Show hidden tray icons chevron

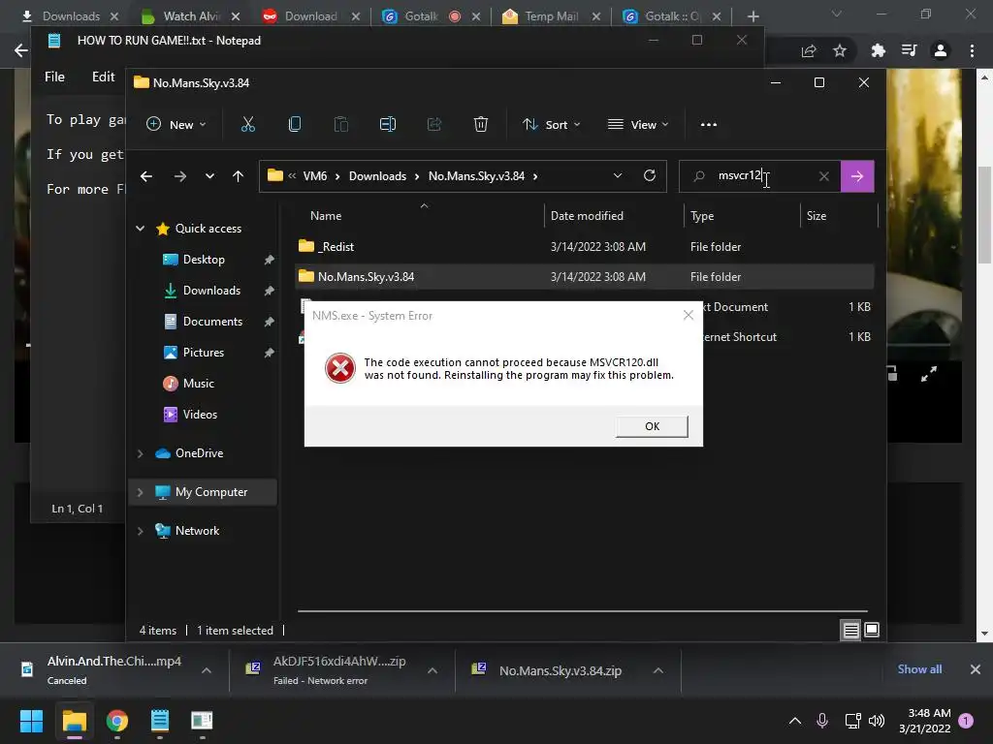795,721
